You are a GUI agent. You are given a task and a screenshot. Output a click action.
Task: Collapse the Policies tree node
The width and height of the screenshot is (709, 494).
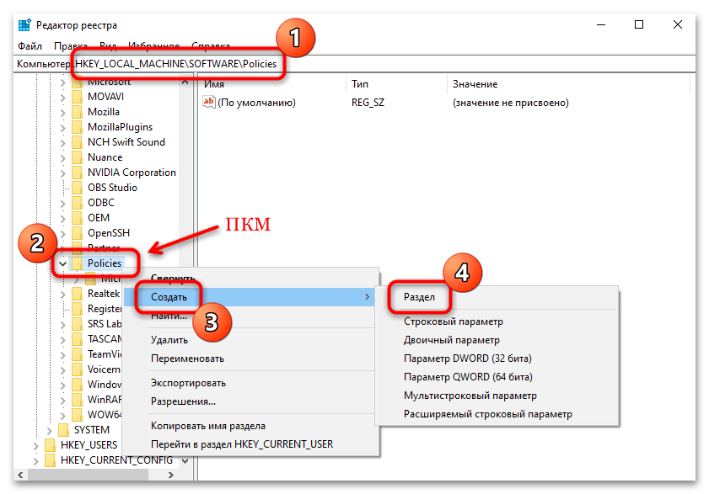click(62, 263)
